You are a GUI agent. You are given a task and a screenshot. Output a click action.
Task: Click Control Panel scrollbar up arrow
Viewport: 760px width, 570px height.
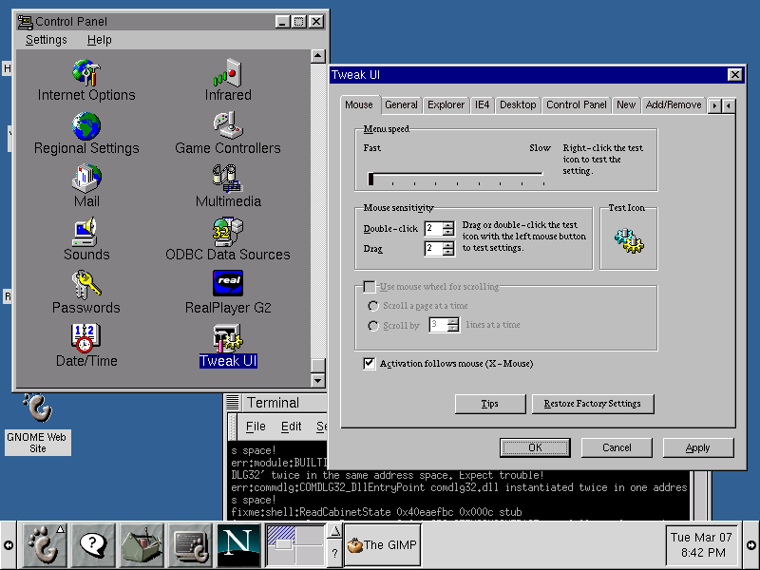317,56
